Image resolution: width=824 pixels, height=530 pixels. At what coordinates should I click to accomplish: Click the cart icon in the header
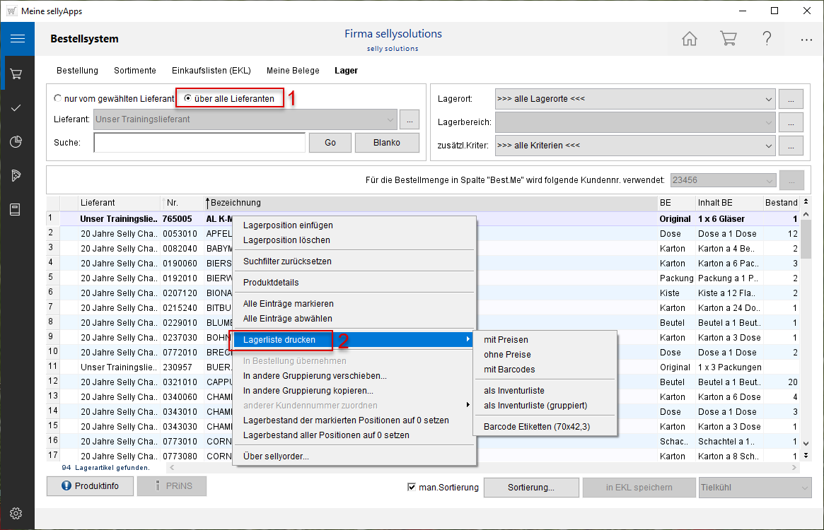point(728,39)
